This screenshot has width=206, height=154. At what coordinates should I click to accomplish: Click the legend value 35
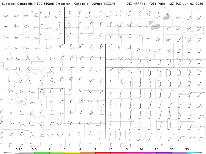187,149
